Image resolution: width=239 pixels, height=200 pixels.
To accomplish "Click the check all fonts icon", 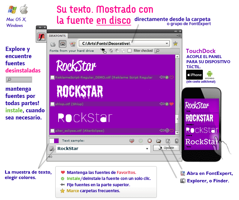I will pyautogui.click(x=111, y=51).
